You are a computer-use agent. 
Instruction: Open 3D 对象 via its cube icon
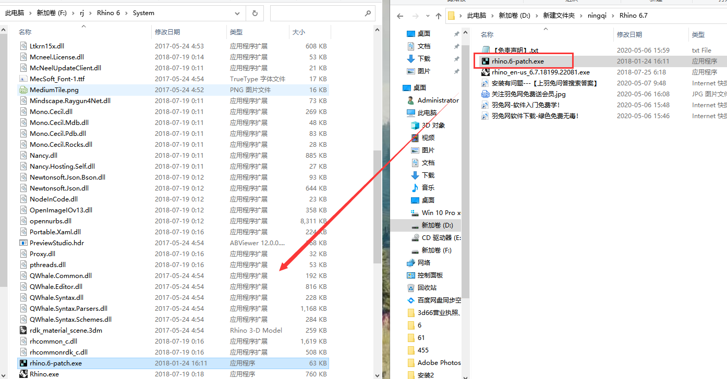(x=415, y=125)
